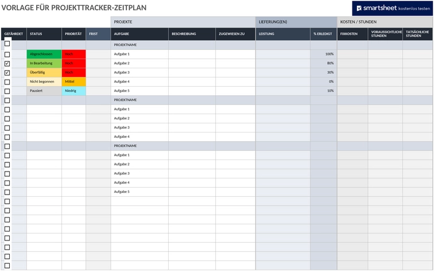Click the BESCHREIBUNG column header
435x272 pixels.
[192, 34]
